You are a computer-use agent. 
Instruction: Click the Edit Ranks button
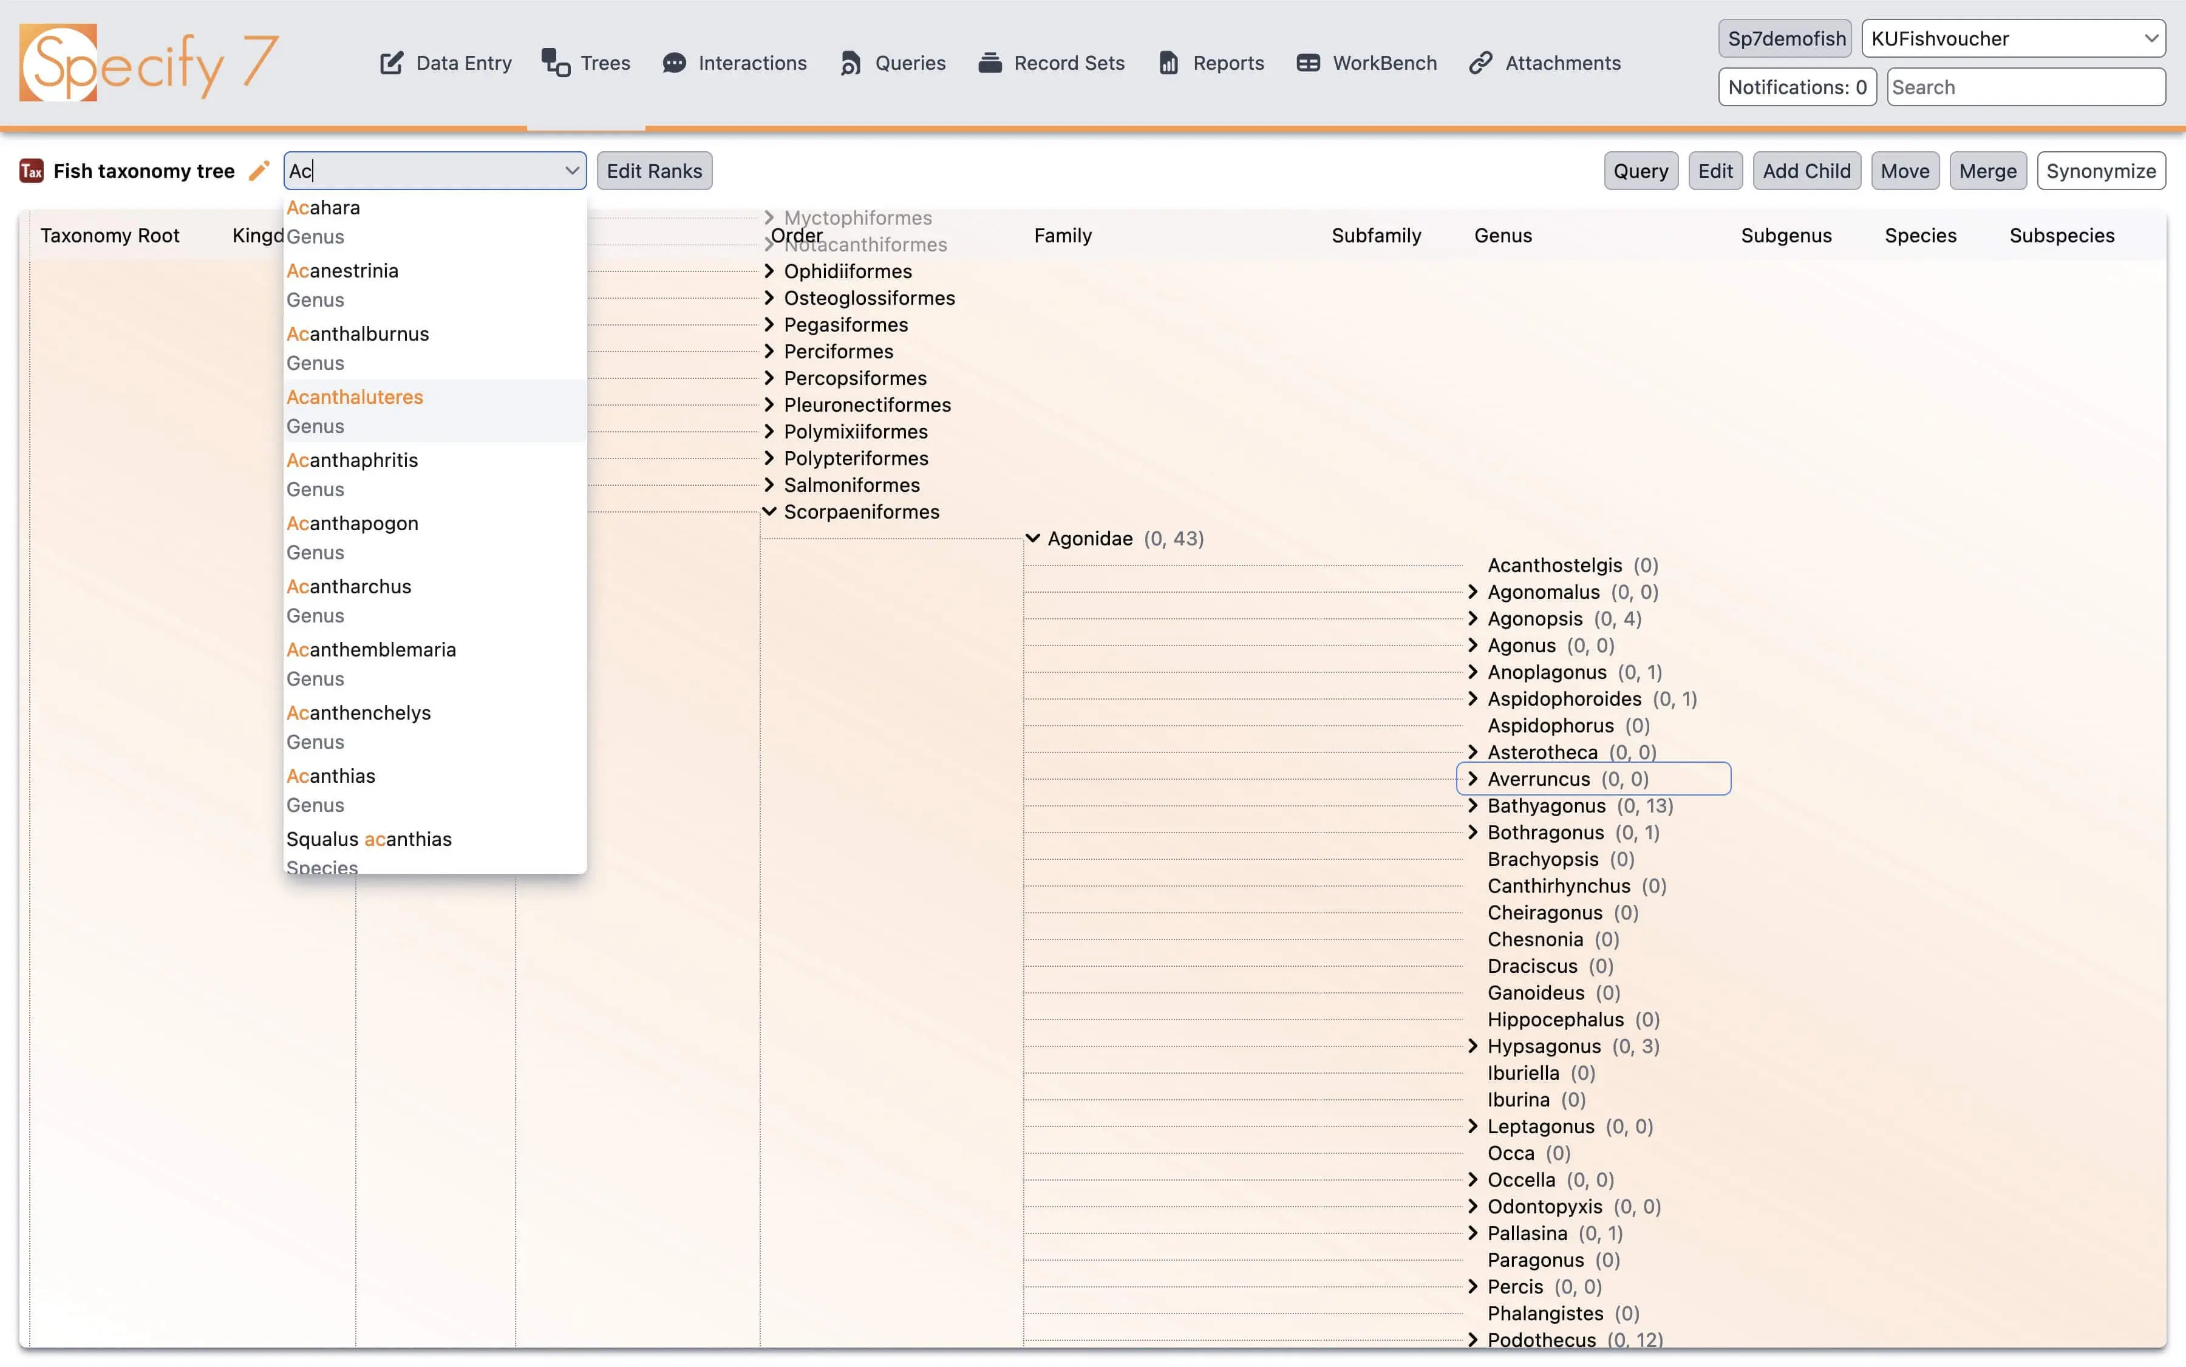653,171
